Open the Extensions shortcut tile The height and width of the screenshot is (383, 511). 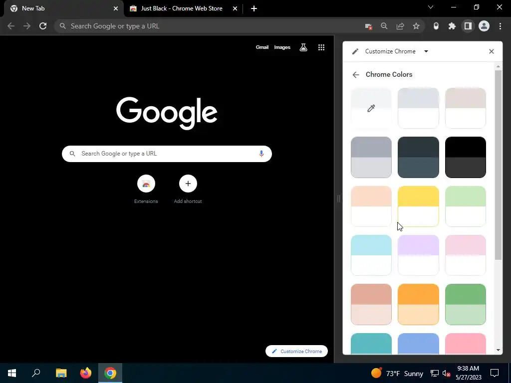point(146,190)
